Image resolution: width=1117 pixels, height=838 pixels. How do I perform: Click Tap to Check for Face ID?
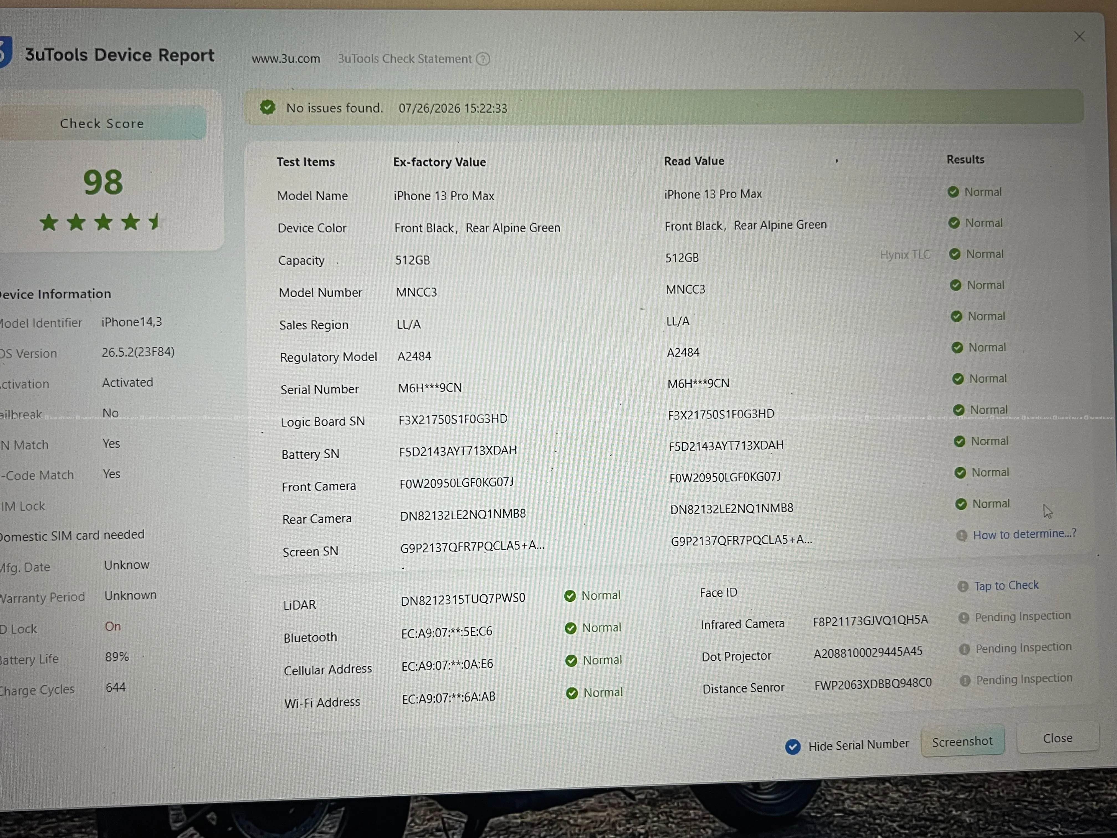point(1006,586)
